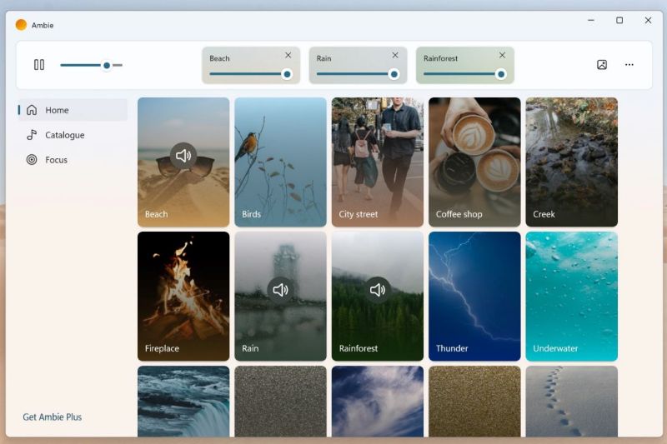The image size is (667, 444).
Task: Open the screensaver image icon
Action: [602, 65]
